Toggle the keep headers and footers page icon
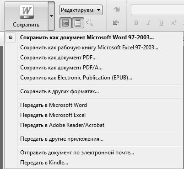 78,23
